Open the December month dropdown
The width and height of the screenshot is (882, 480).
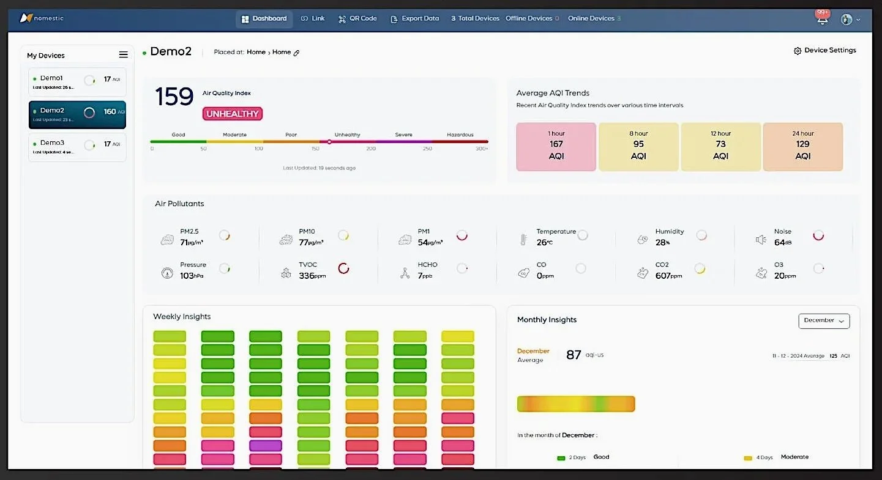824,320
